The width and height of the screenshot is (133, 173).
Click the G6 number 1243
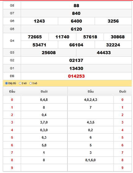point(39,21)
